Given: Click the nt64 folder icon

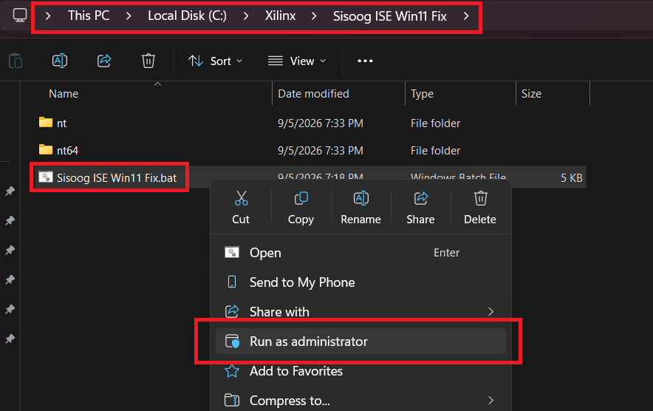Looking at the screenshot, I should coord(46,149).
